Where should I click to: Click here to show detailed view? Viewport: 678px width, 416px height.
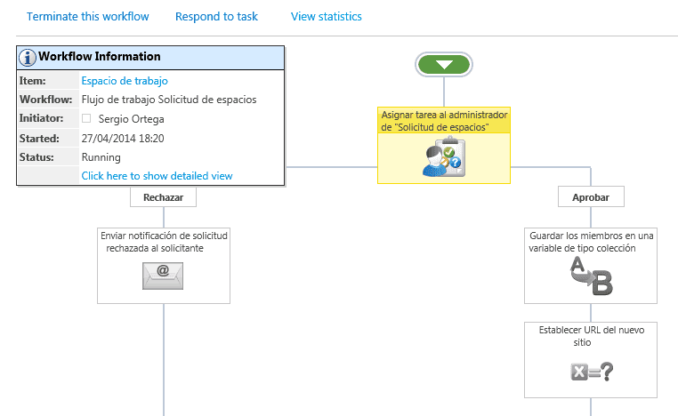tap(157, 176)
